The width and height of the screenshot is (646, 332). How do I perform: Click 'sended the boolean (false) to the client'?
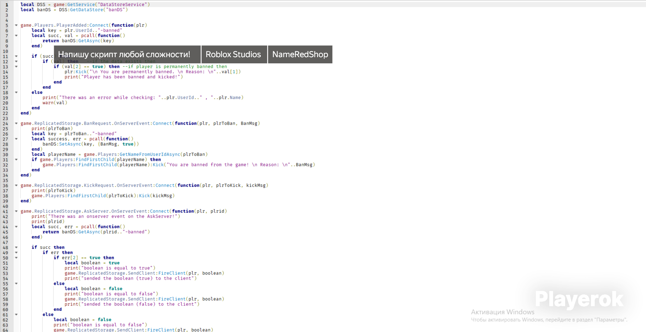click(132, 304)
